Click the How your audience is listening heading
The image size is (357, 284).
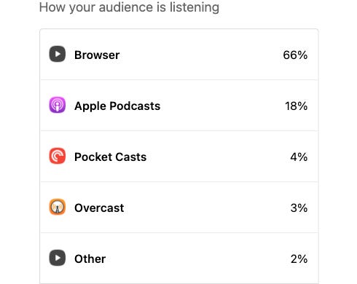point(129,7)
